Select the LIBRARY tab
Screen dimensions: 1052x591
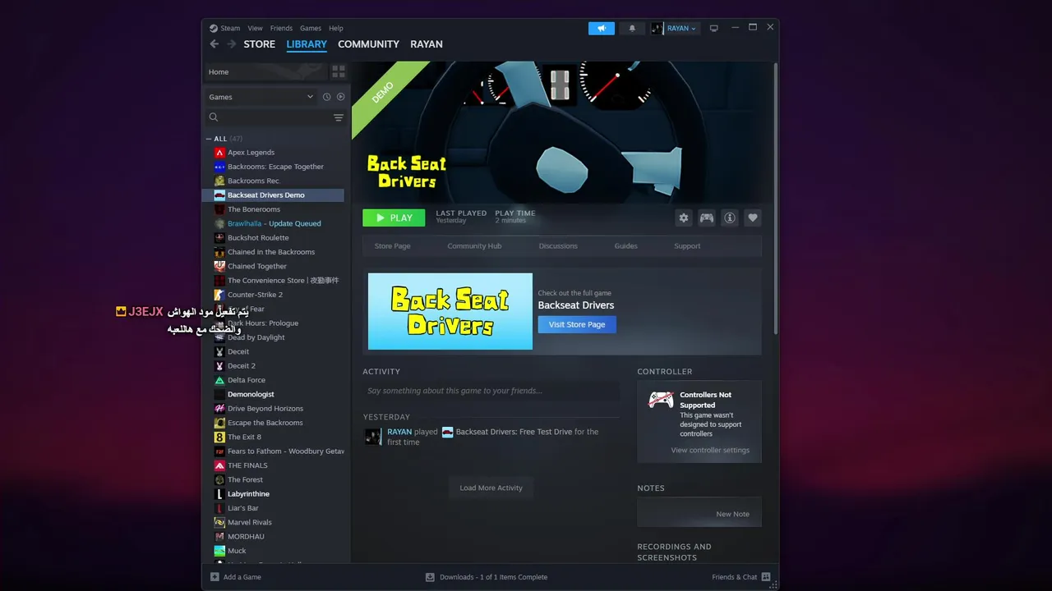click(307, 44)
